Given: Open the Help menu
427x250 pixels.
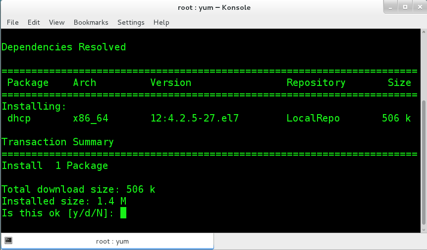Looking at the screenshot, I should 161,22.
